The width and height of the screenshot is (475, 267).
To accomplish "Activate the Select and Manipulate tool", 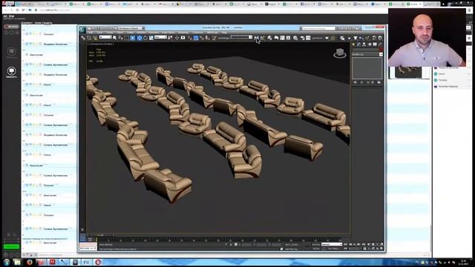I will pyautogui.click(x=177, y=38).
